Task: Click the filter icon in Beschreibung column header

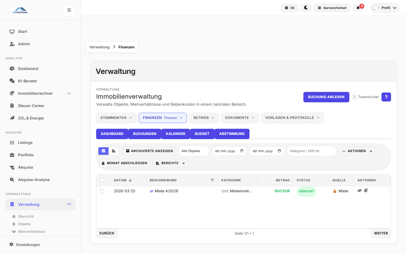Action: [x=212, y=180]
